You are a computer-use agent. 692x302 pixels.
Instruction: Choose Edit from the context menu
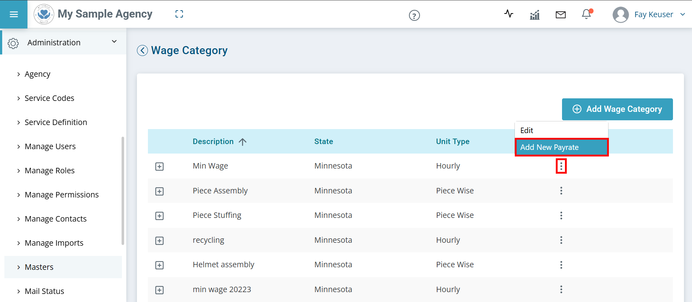(x=561, y=131)
